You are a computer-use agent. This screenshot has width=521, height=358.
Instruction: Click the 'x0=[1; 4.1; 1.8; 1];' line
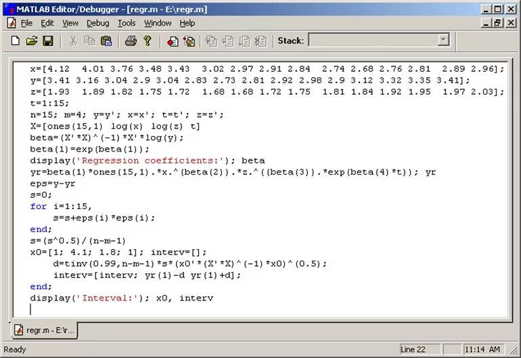(118, 252)
